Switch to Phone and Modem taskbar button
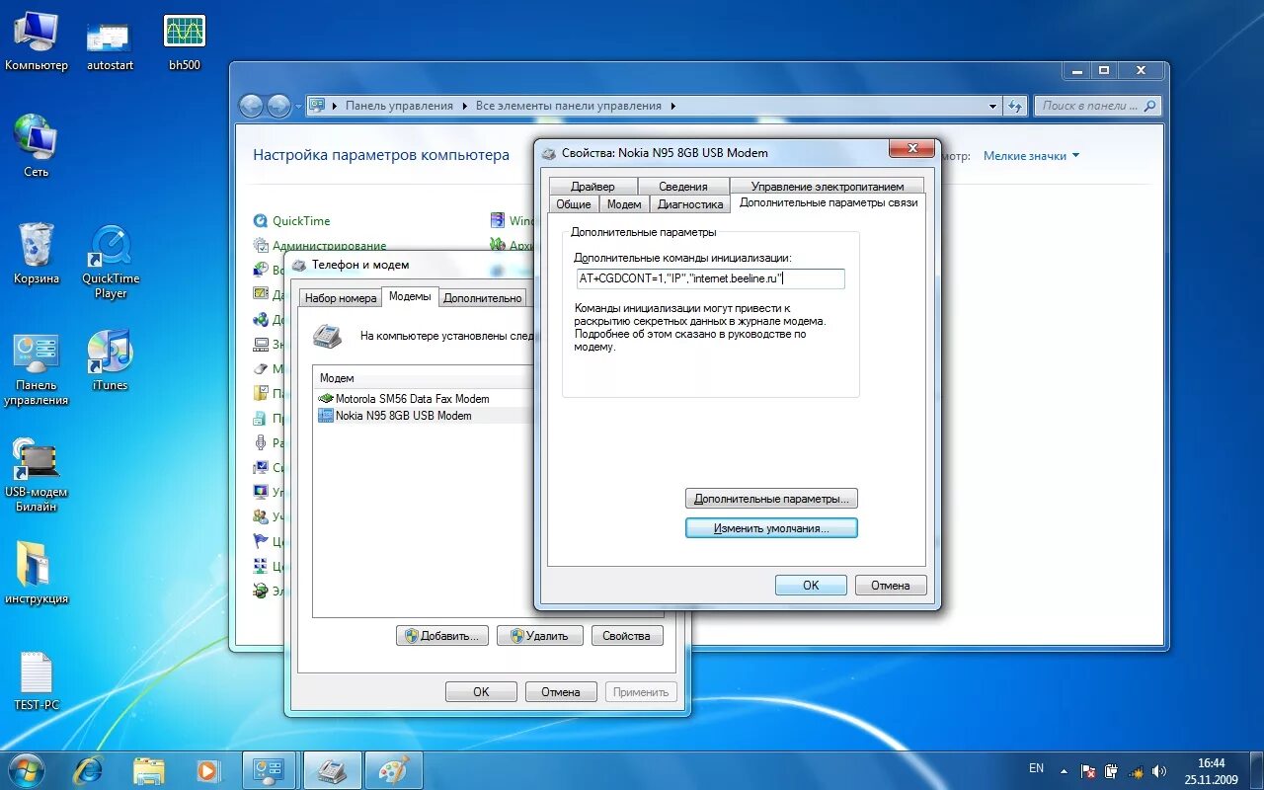This screenshot has width=1264, height=790. (x=332, y=769)
